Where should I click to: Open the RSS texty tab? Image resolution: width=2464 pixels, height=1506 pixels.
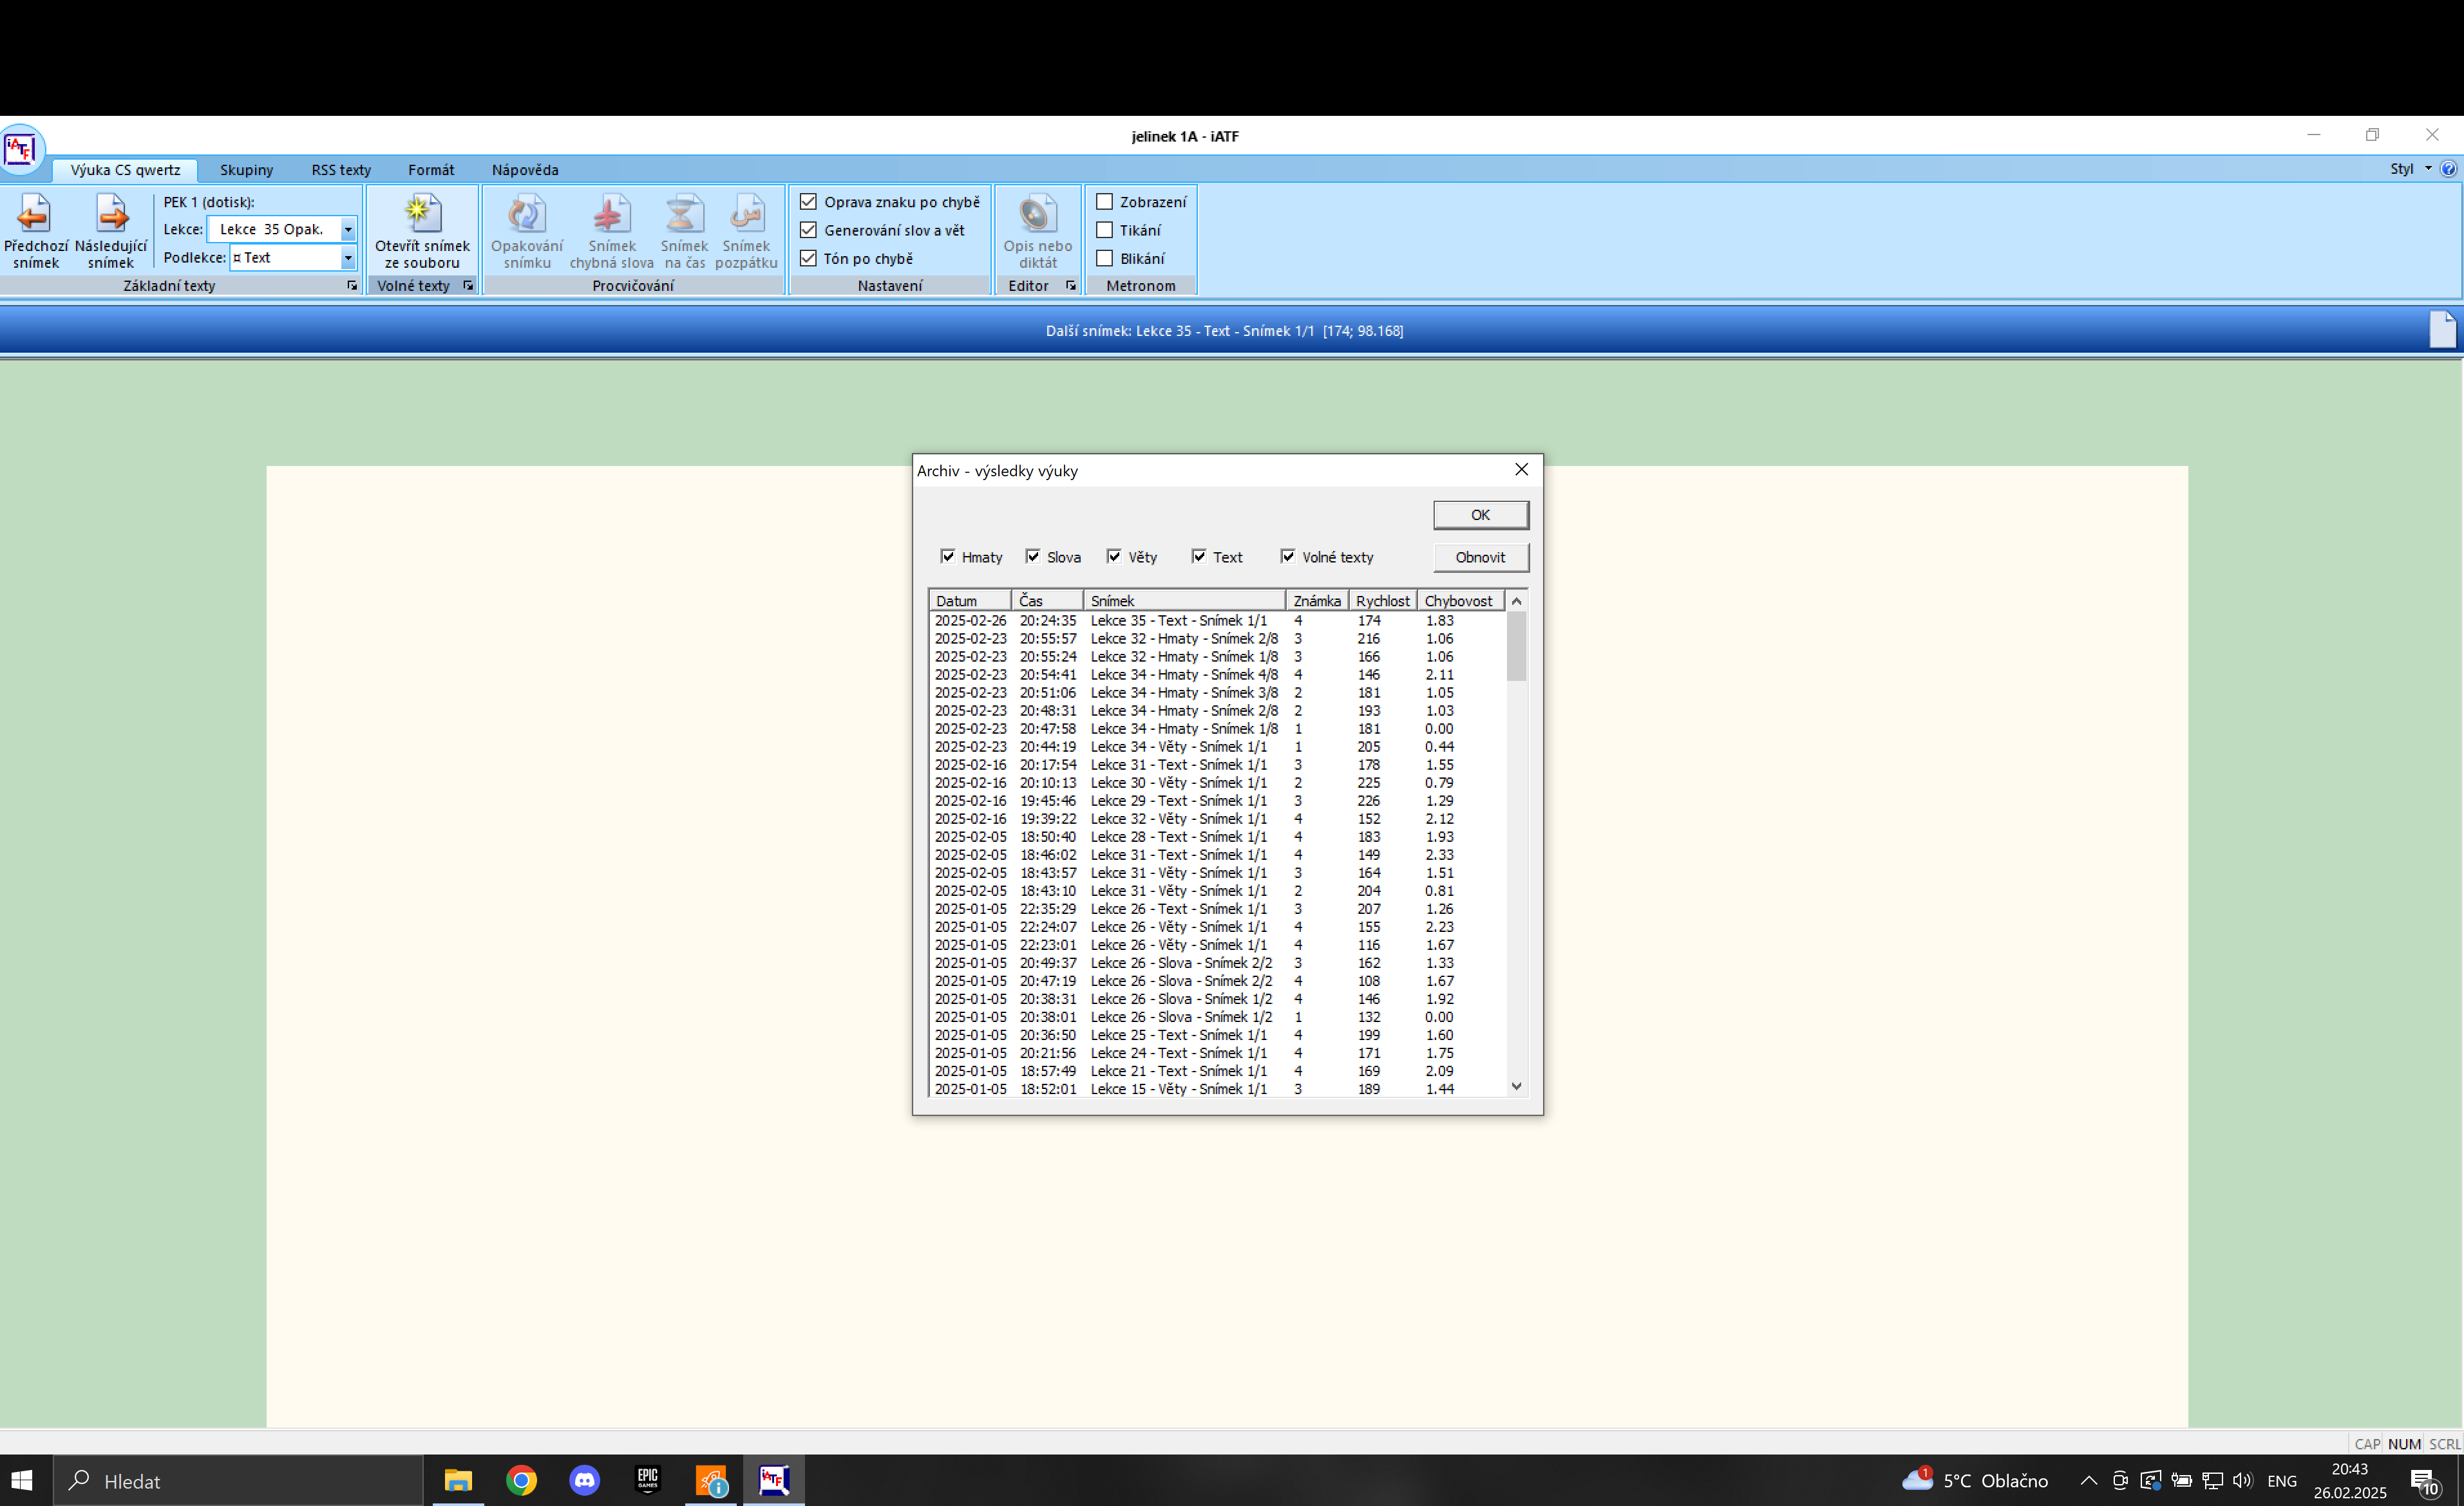[x=341, y=170]
